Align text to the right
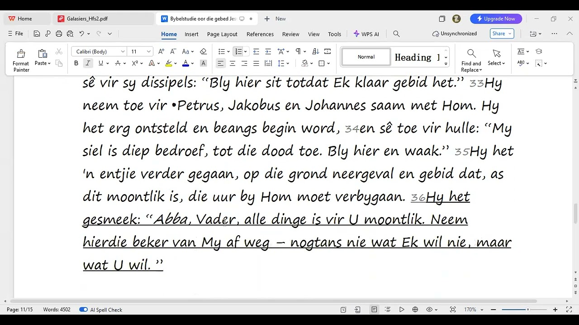The width and height of the screenshot is (579, 325). tap(244, 64)
